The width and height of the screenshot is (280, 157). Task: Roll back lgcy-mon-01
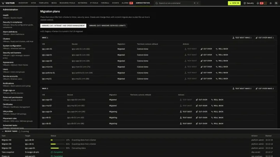pos(222,67)
